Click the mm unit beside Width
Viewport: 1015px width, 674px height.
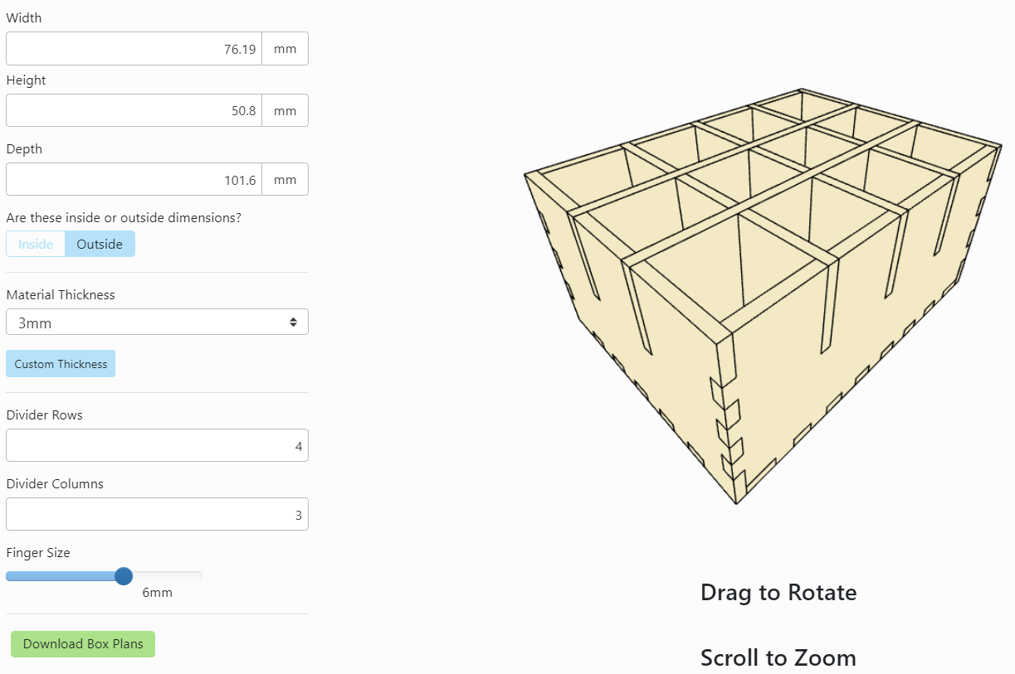[285, 49]
